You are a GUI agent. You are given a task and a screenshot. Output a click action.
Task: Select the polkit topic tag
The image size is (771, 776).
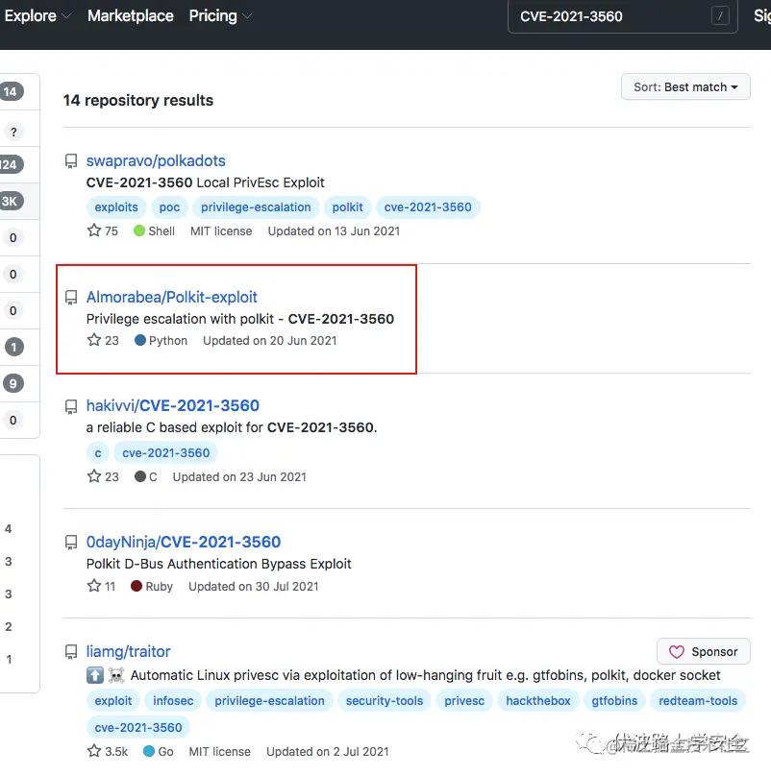[347, 207]
